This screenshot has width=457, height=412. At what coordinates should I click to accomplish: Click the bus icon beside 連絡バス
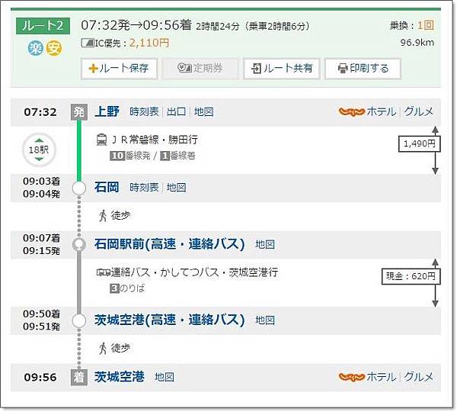click(103, 272)
